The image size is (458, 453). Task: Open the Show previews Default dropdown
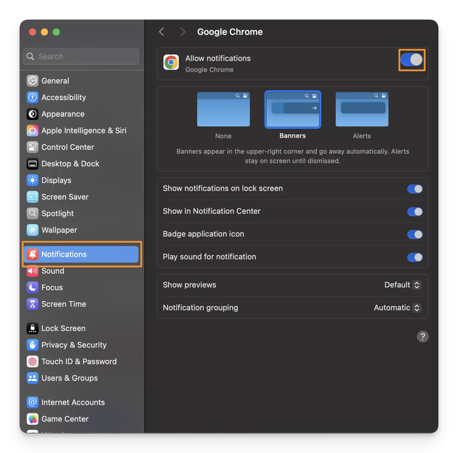tap(403, 285)
